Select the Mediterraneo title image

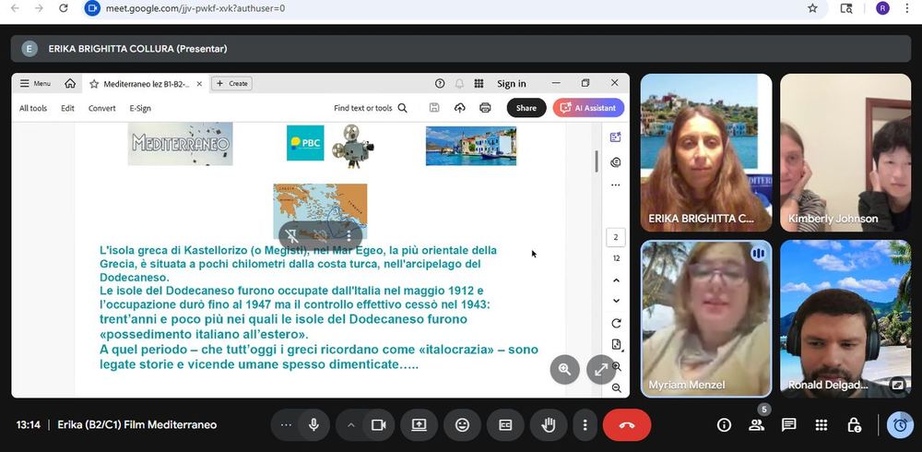pos(180,144)
